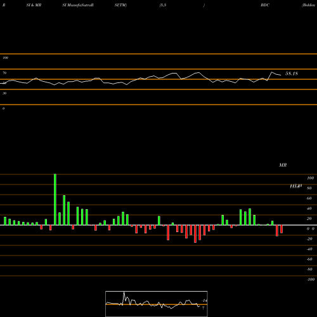
Task: Click the mini overview chart thumbnail
Action: (x=157, y=304)
